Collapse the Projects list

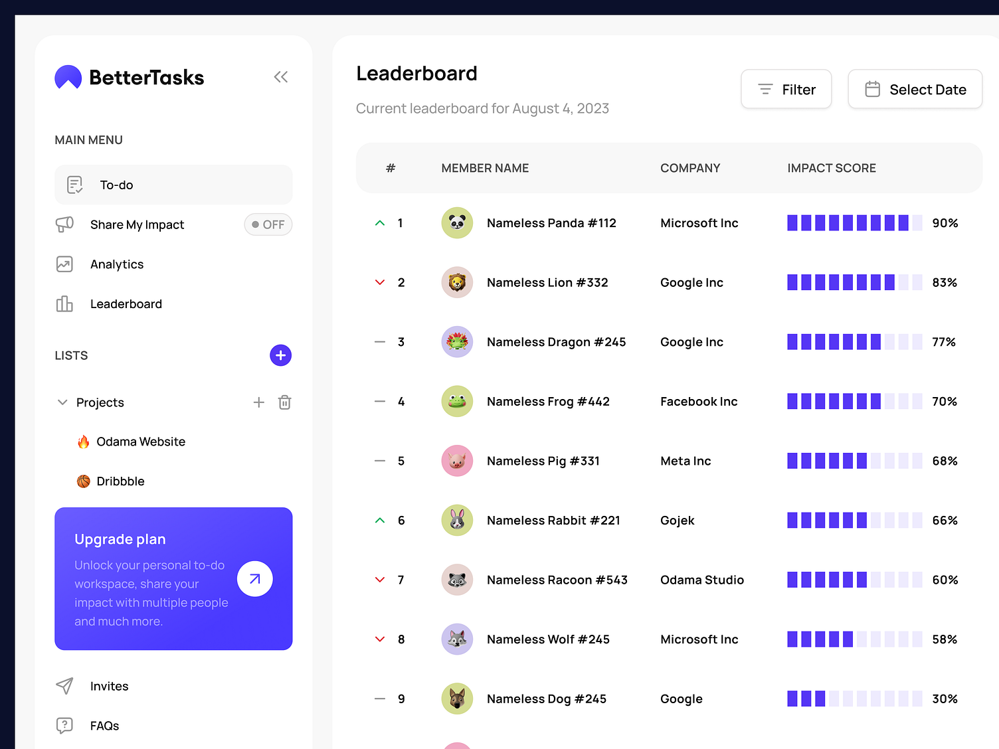pos(62,402)
